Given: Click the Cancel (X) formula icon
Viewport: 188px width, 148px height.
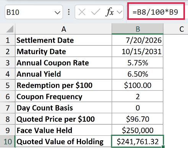Looking at the screenshot, I should [82, 12].
